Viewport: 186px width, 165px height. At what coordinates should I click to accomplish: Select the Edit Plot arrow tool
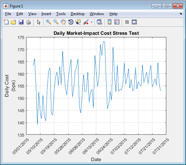tap(39, 22)
